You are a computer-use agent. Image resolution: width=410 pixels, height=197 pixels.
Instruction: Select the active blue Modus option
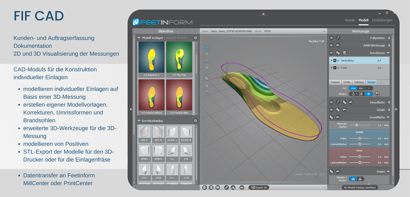tap(369, 94)
